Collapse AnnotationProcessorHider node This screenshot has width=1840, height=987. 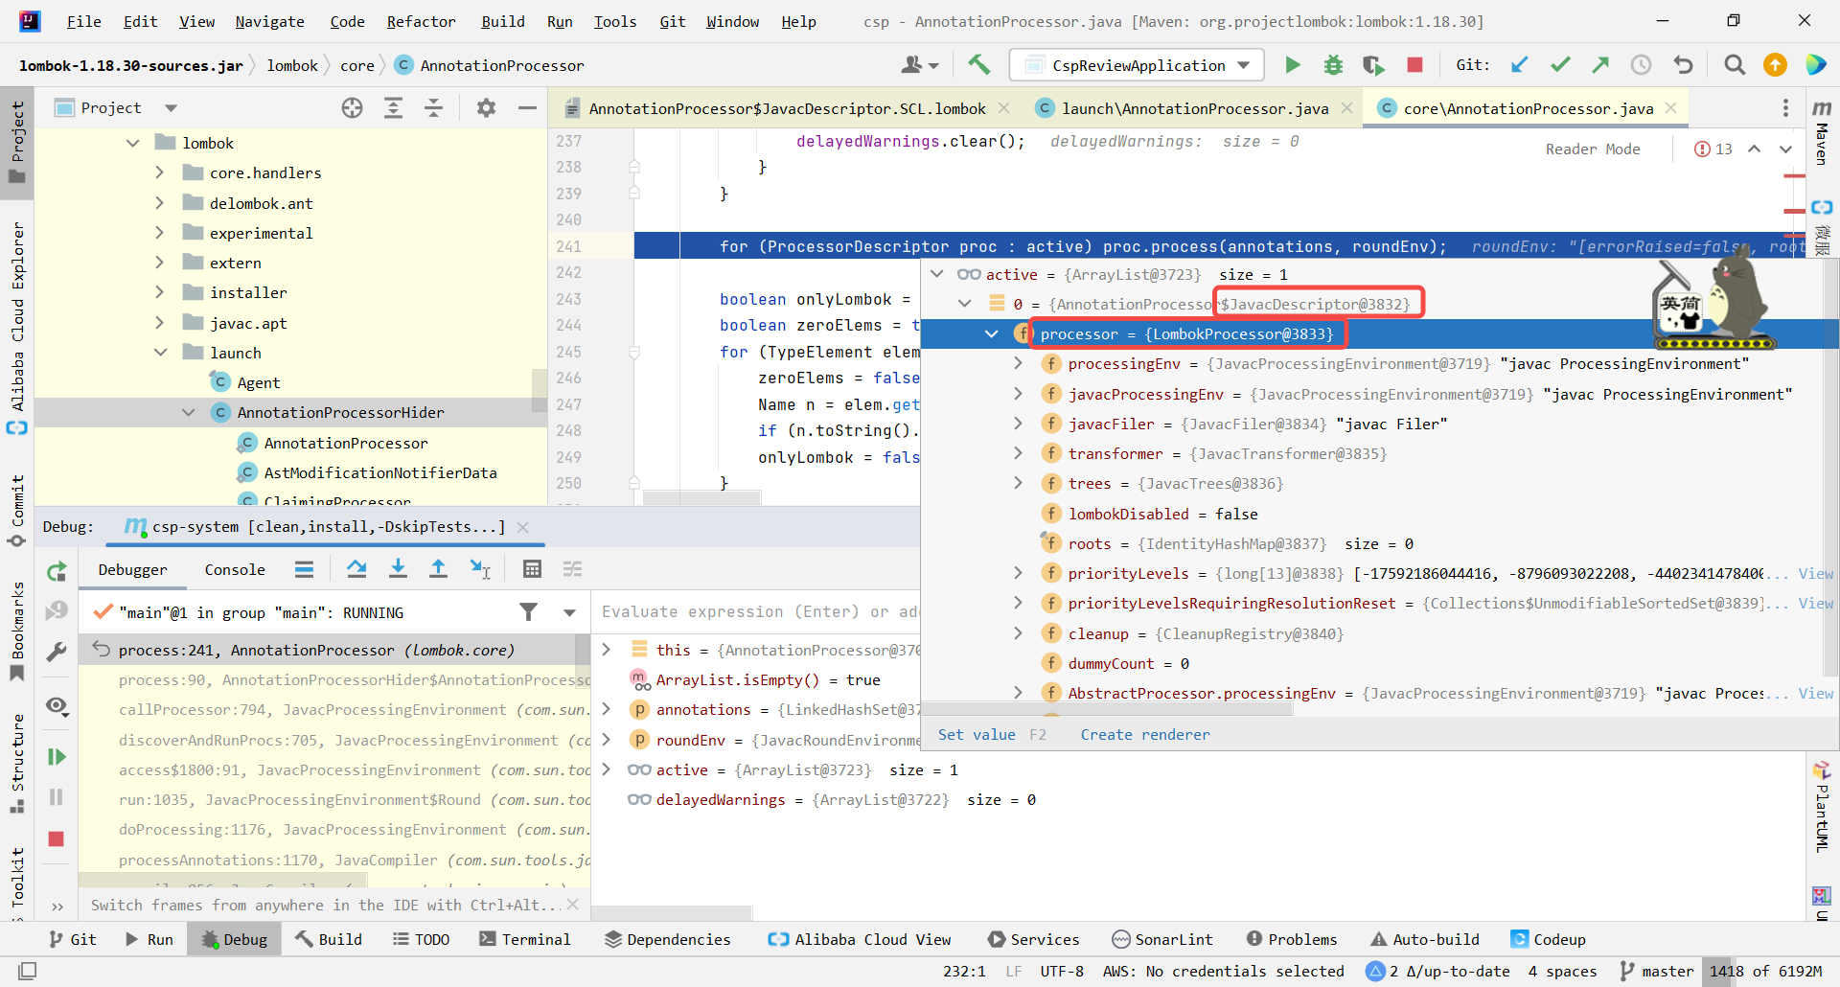point(188,412)
